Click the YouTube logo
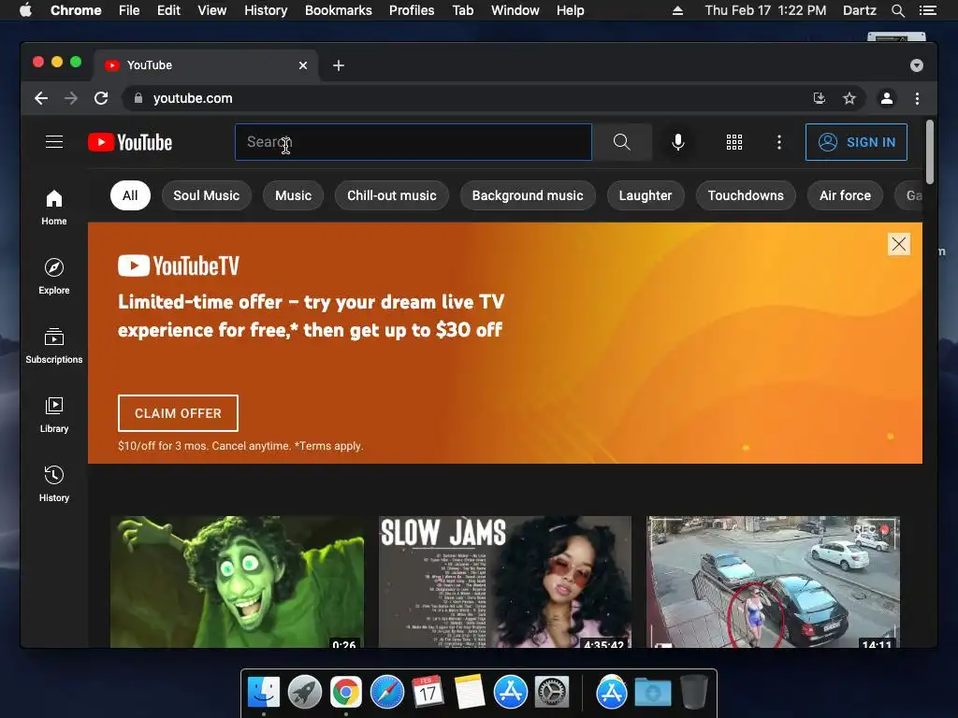This screenshot has width=958, height=718. click(130, 142)
